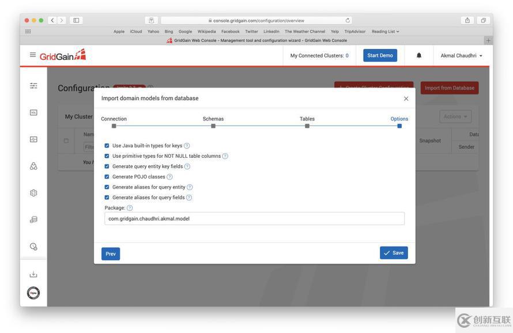Open the LinkedIn bookmark

click(271, 32)
